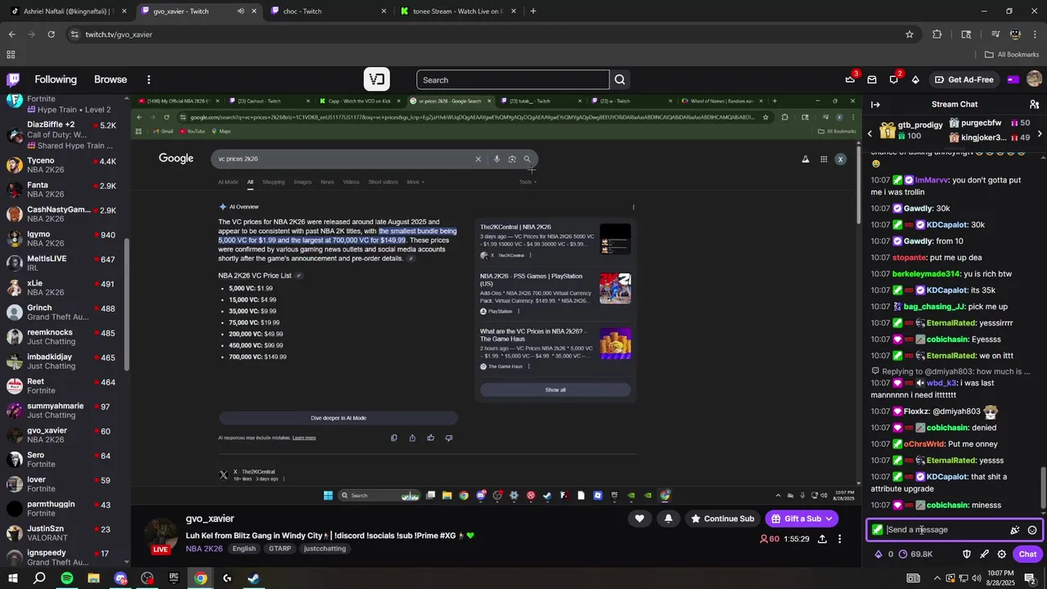
Task: Open Chrome three-dot menu
Action: click(x=1035, y=34)
